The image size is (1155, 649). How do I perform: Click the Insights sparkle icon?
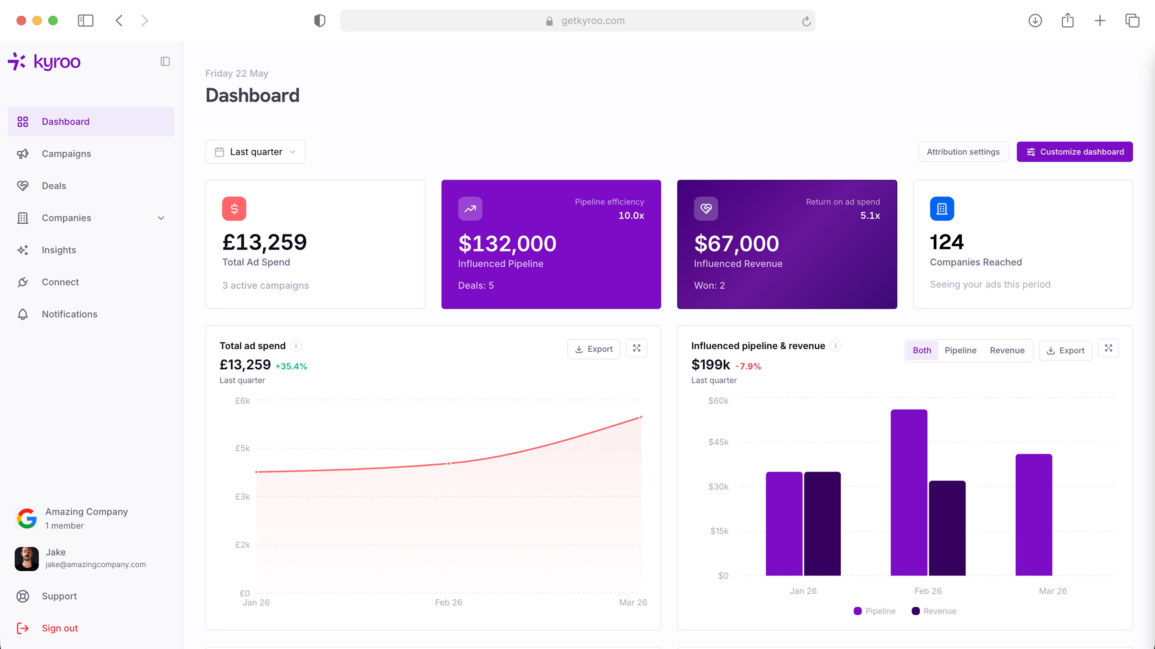click(22, 249)
